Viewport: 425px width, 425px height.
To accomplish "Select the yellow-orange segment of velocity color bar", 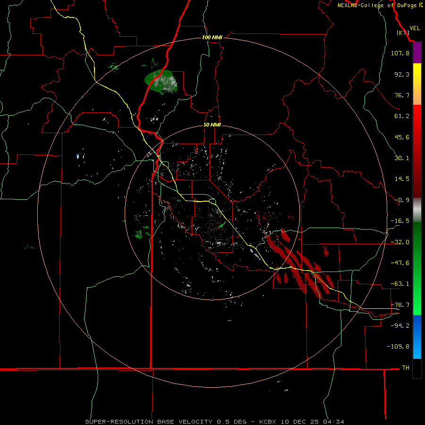I will coord(417,84).
